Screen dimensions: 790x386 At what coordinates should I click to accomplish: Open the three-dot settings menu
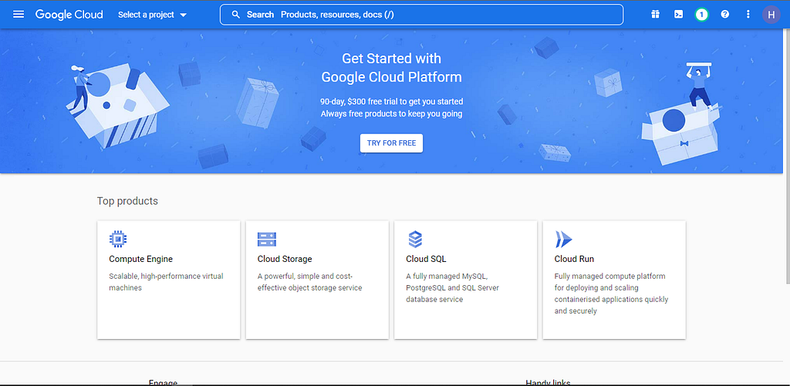(748, 14)
